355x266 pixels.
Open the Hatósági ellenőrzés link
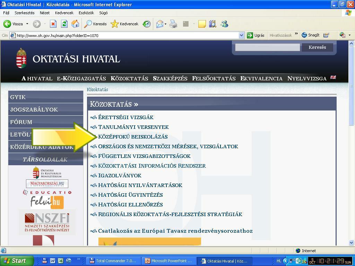pyautogui.click(x=130, y=204)
